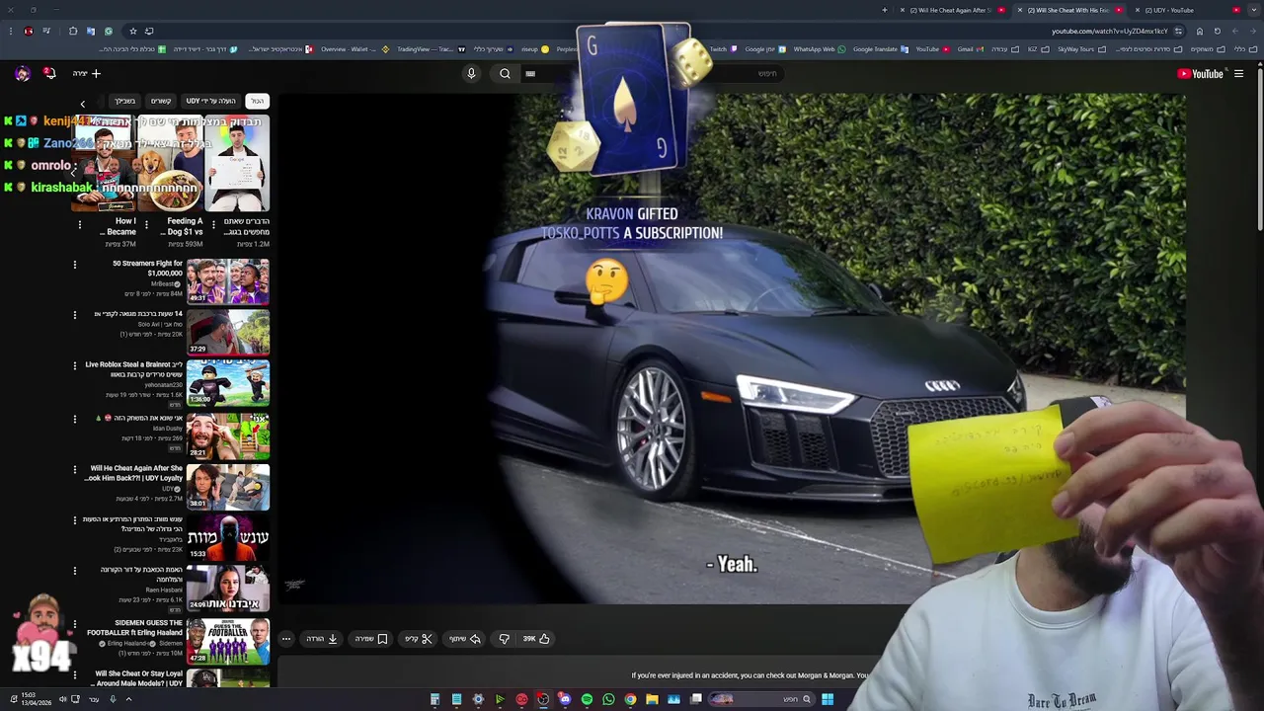The height and width of the screenshot is (711, 1264).
Task: View site information in the address bar
Action: pos(1178,31)
